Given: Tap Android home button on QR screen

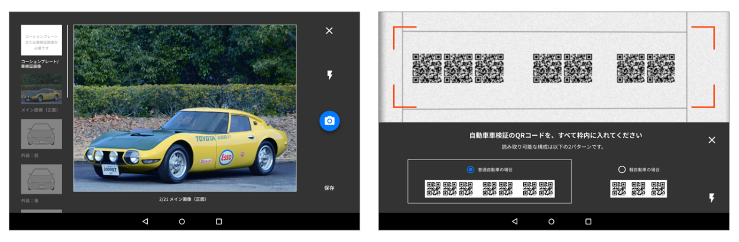Looking at the screenshot, I should 551,221.
